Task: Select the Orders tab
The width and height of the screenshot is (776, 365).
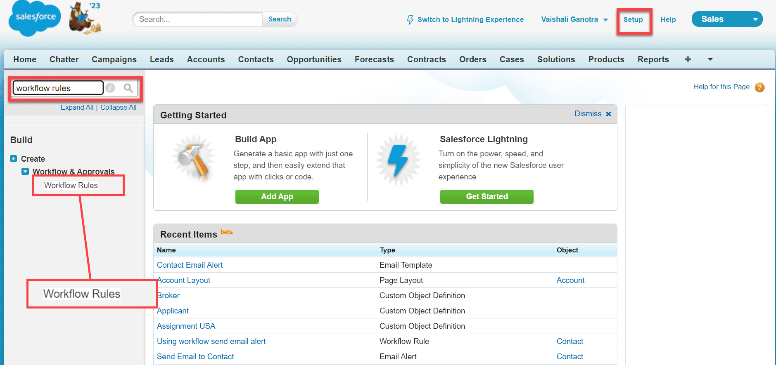Action: (x=473, y=59)
